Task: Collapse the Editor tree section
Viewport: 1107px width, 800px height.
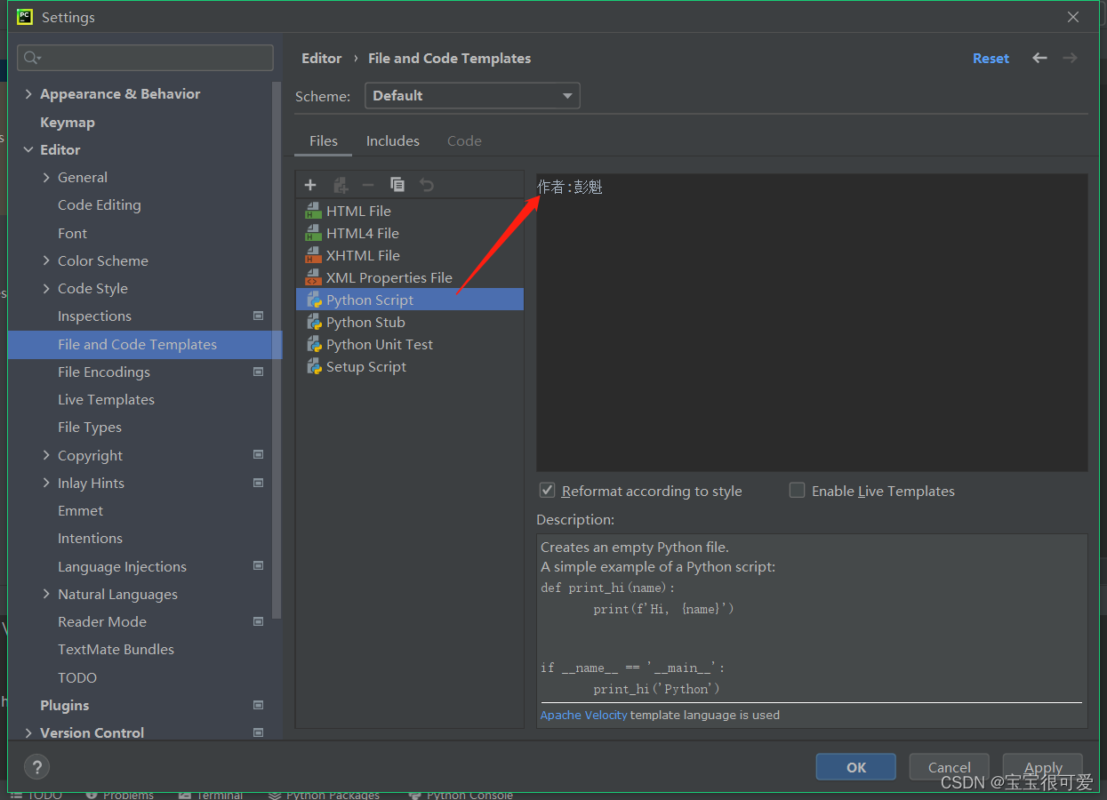Action: pos(28,149)
